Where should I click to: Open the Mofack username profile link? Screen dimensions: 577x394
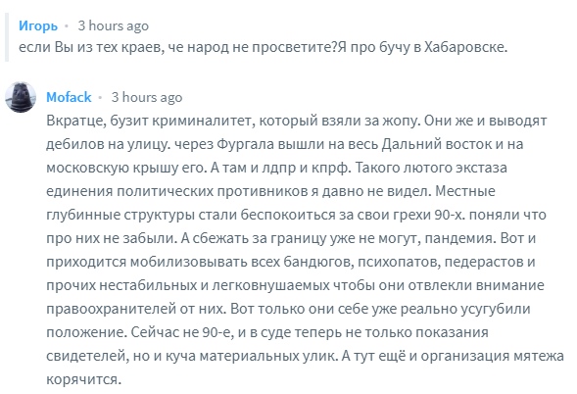coord(69,97)
